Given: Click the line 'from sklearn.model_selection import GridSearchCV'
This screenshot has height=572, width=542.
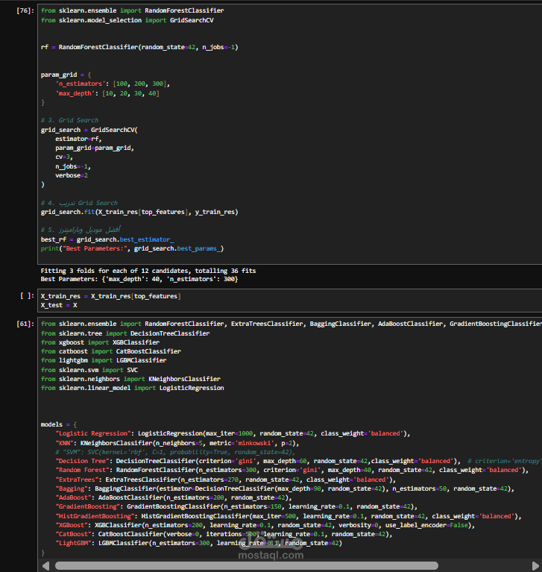Looking at the screenshot, I should (127, 20).
